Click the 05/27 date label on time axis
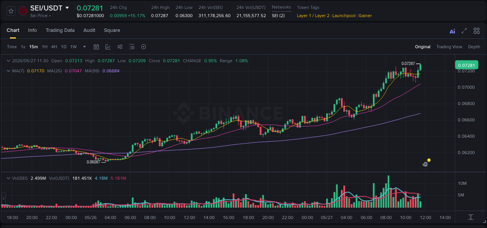The image size is (487, 228). click(x=327, y=217)
